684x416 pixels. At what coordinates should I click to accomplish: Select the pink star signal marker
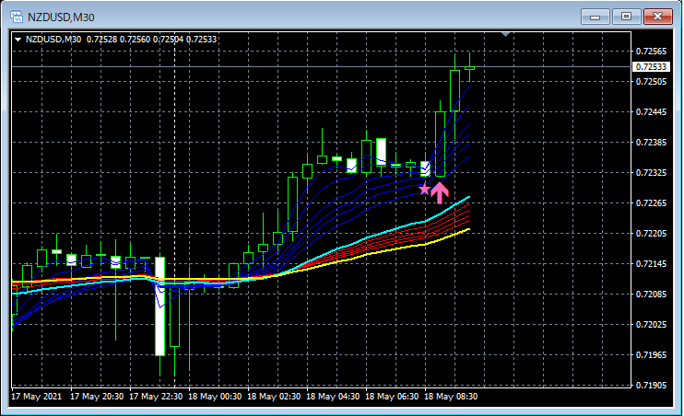coord(424,189)
